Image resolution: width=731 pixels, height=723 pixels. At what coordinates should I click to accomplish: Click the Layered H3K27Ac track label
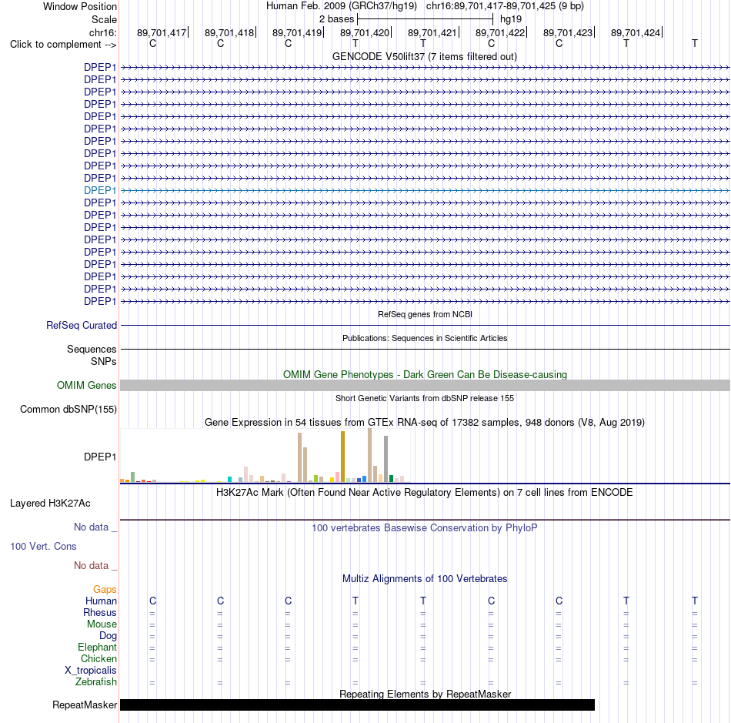point(50,504)
